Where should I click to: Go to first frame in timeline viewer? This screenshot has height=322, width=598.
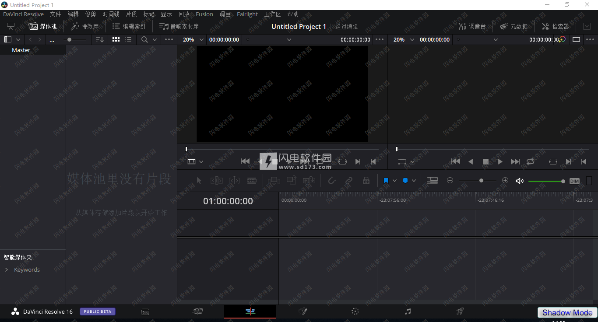click(456, 161)
